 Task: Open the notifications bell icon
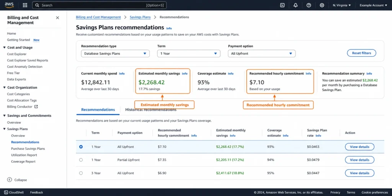click(296, 5)
